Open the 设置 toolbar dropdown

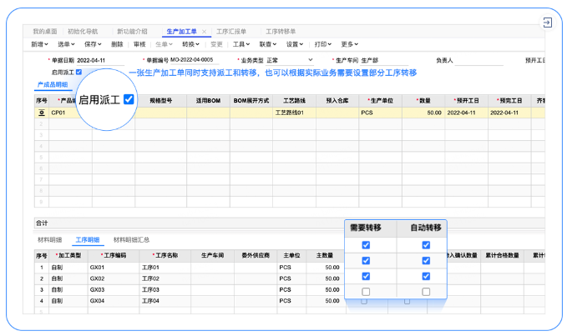pyautogui.click(x=295, y=44)
